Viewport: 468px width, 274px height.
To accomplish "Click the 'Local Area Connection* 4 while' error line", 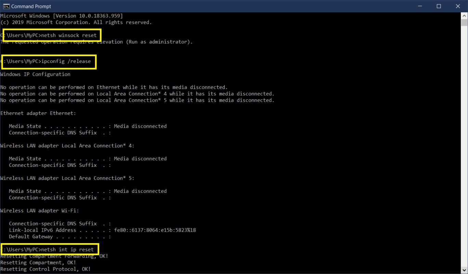I will [x=137, y=94].
